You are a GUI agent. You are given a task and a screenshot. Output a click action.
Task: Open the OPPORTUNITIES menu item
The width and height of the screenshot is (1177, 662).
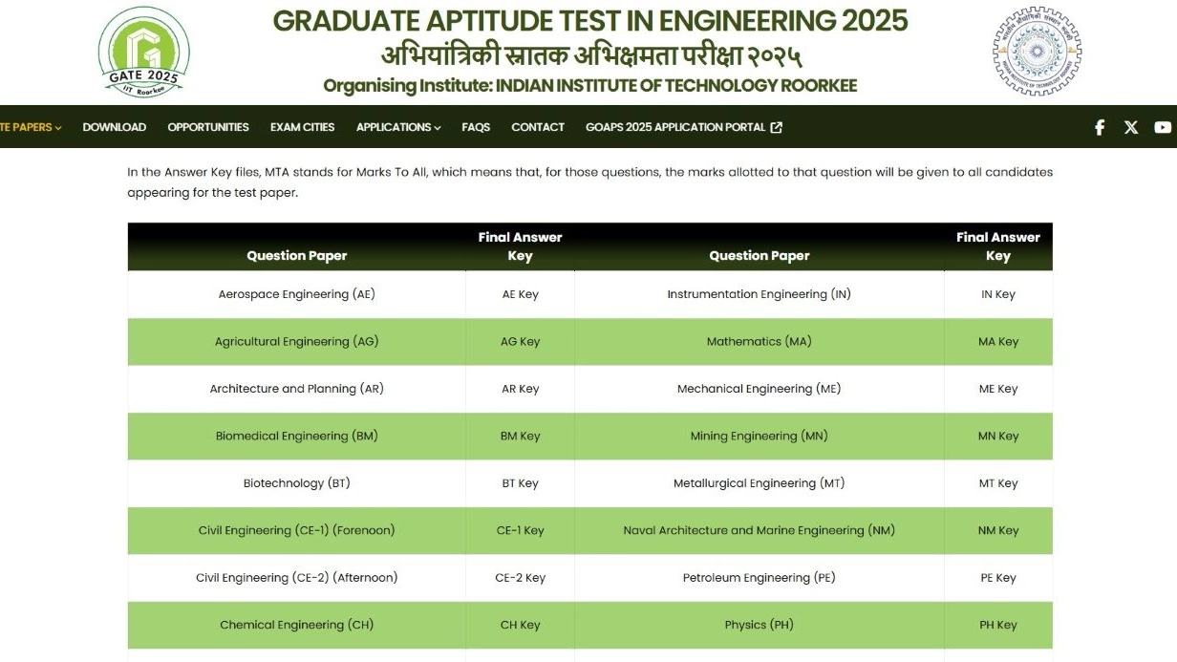pos(207,127)
